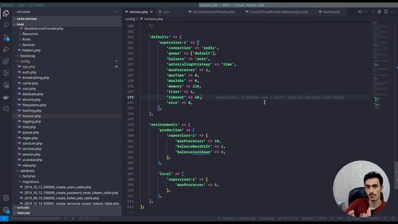398x224 pixels.
Task: Switch to the HorizonServiceProvider.php tab
Action: 213,12
